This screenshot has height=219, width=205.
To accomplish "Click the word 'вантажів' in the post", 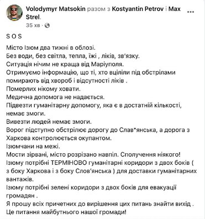I will pyautogui.click(x=20, y=179).
